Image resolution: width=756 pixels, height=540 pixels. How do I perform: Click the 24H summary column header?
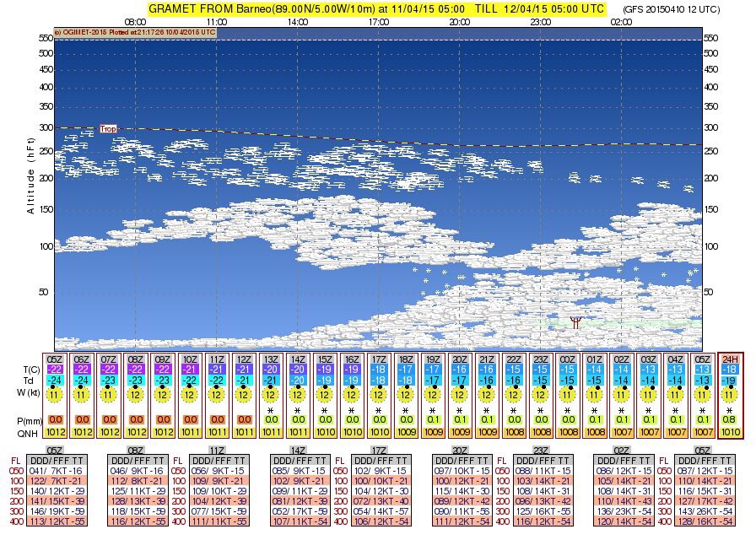click(x=731, y=358)
